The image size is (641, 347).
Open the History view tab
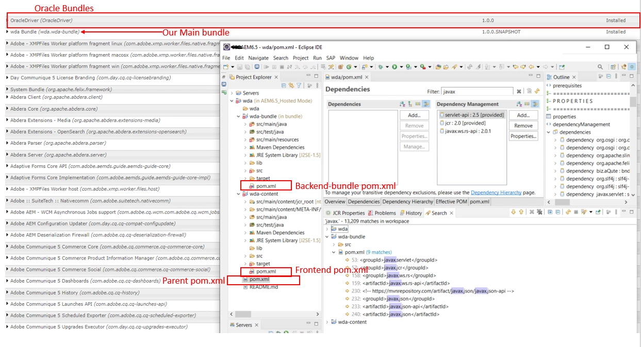(410, 213)
